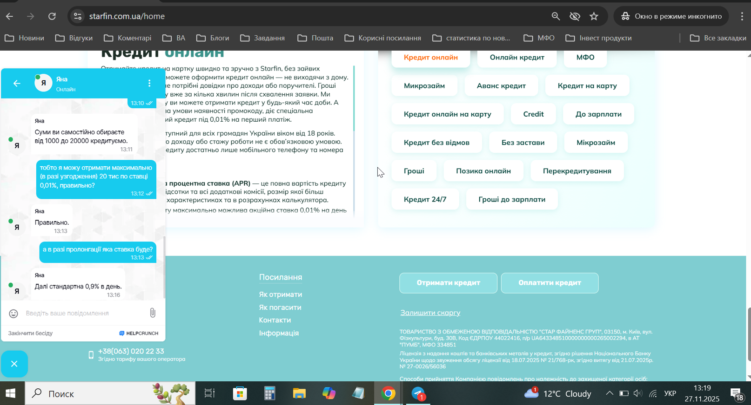This screenshot has height=405, width=751.
Task: Click the address bar URL
Action: pos(127,16)
